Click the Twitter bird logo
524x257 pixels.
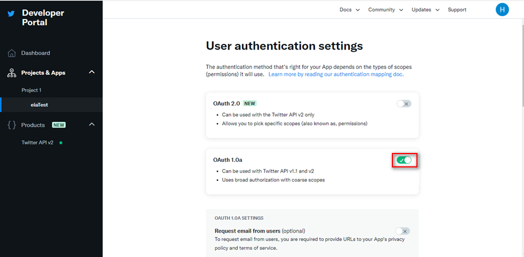(x=11, y=13)
